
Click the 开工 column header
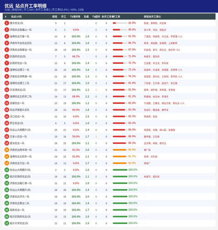pyautogui.click(x=63, y=17)
